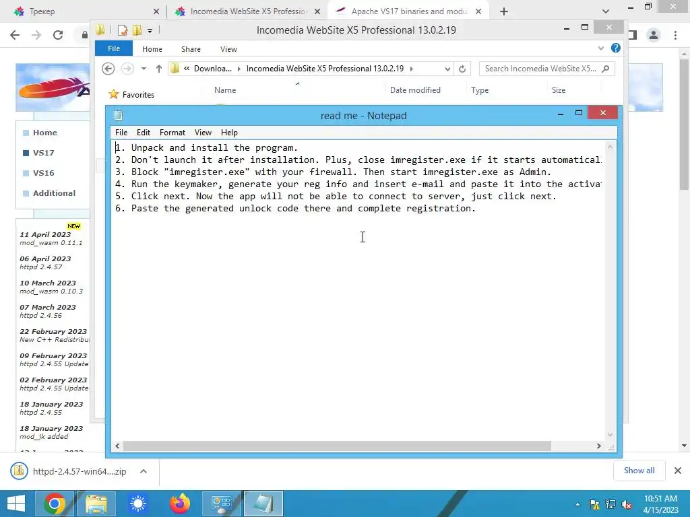Viewport: 690px width, 517px height.
Task: Expand the Explorer ribbon chevron
Action: (600, 48)
